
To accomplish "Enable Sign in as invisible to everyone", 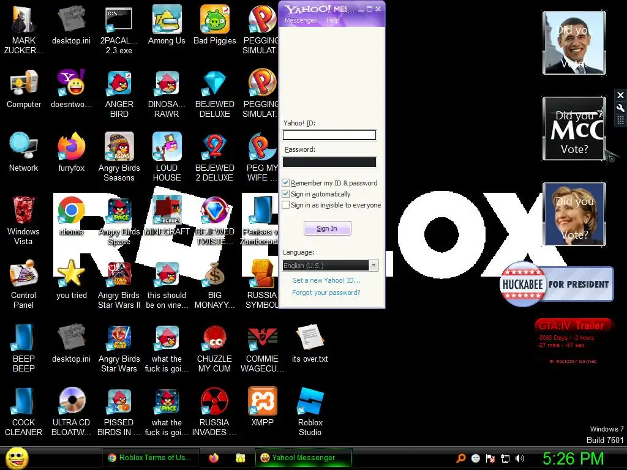I will [285, 205].
